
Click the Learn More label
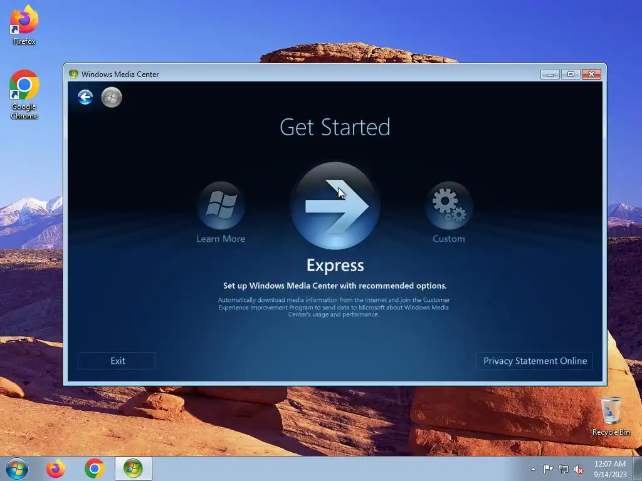point(221,239)
